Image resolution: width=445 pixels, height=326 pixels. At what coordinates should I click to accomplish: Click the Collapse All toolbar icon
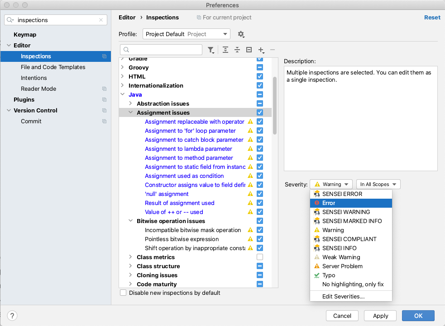click(x=237, y=50)
